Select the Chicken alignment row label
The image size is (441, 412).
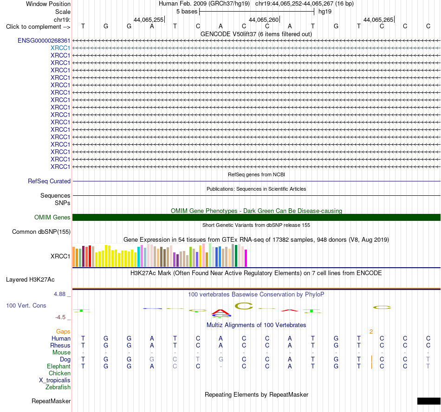tap(59, 373)
